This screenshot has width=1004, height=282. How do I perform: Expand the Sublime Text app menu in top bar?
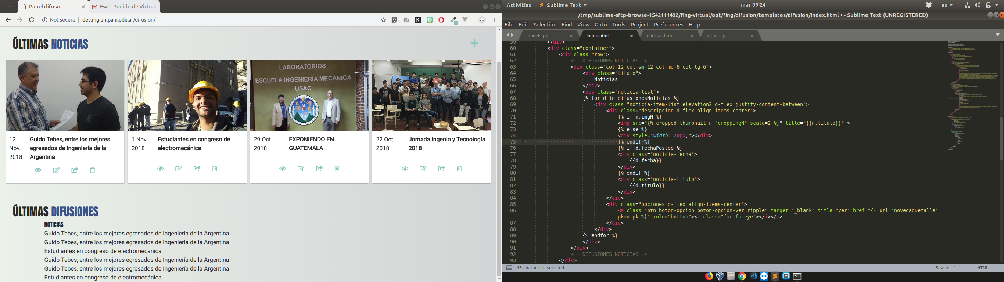563,5
